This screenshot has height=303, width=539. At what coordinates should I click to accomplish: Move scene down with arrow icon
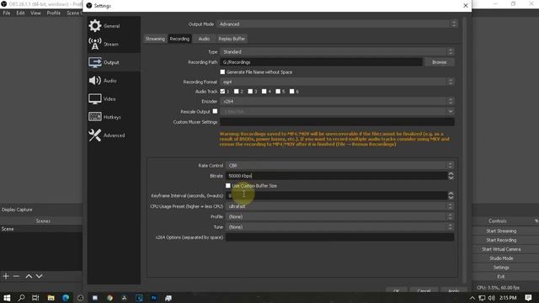pyautogui.click(x=40, y=276)
